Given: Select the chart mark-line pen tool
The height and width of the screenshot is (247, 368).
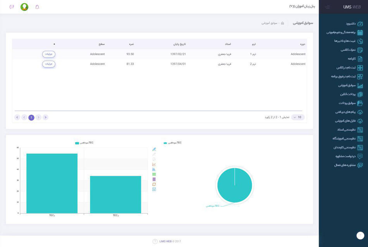Looking at the screenshot, I should click(x=154, y=149).
